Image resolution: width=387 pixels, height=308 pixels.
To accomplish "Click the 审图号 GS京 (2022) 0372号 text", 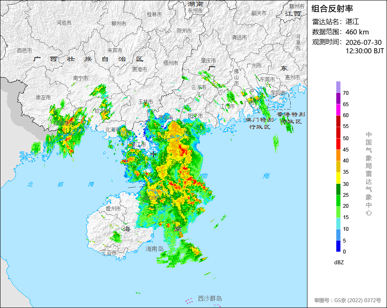I will pyautogui.click(x=348, y=300).
